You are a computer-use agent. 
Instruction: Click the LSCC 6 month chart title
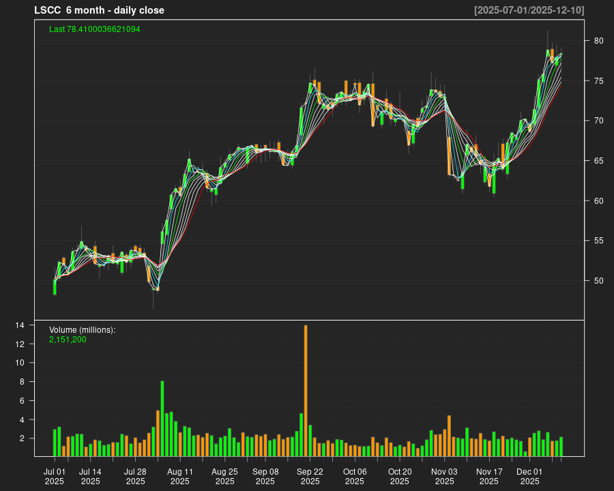[x=99, y=10]
